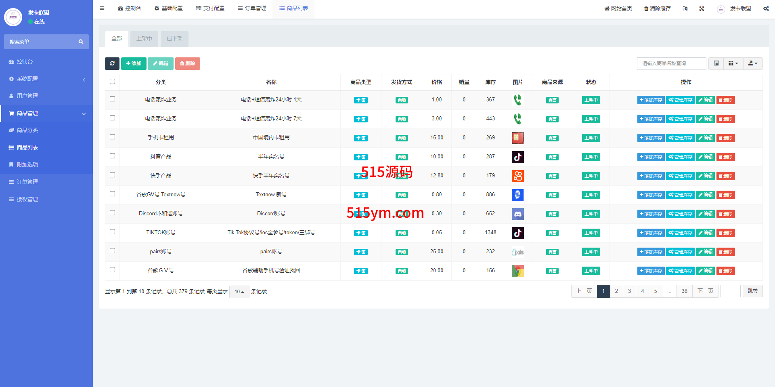Screen dimensions: 775x387
Task: Open the columns grid dropdown
Action: coord(733,63)
